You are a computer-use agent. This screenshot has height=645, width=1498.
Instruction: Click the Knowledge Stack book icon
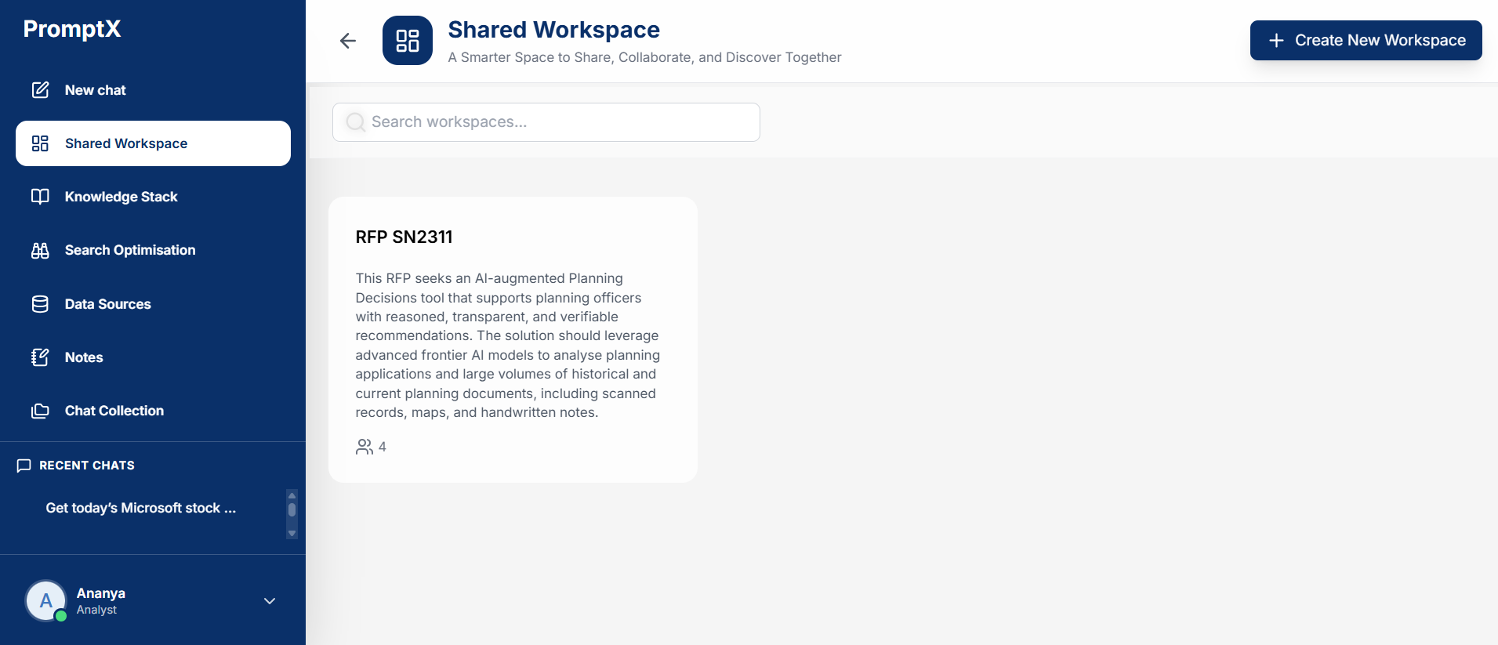(x=40, y=197)
